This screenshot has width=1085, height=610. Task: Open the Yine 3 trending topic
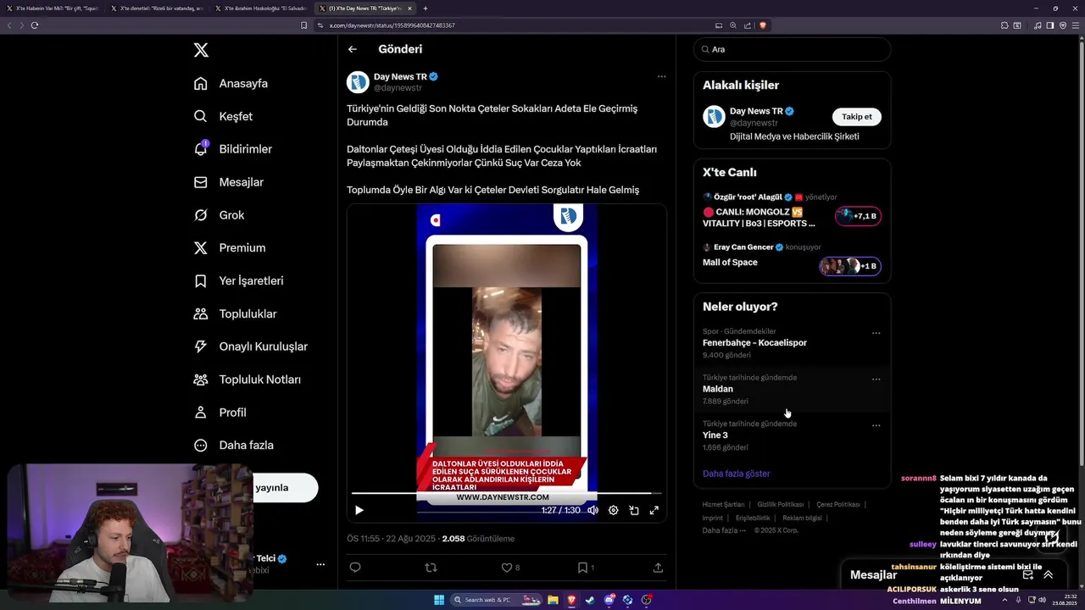click(x=715, y=435)
